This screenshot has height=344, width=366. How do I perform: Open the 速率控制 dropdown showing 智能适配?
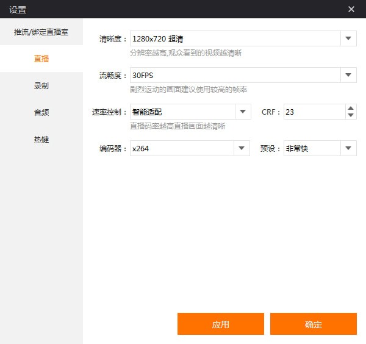point(190,112)
